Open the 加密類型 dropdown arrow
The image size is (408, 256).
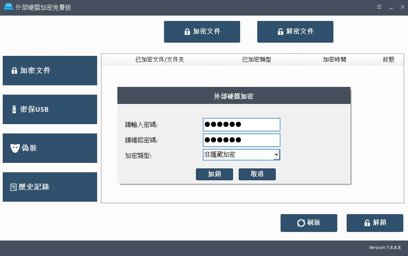click(276, 155)
